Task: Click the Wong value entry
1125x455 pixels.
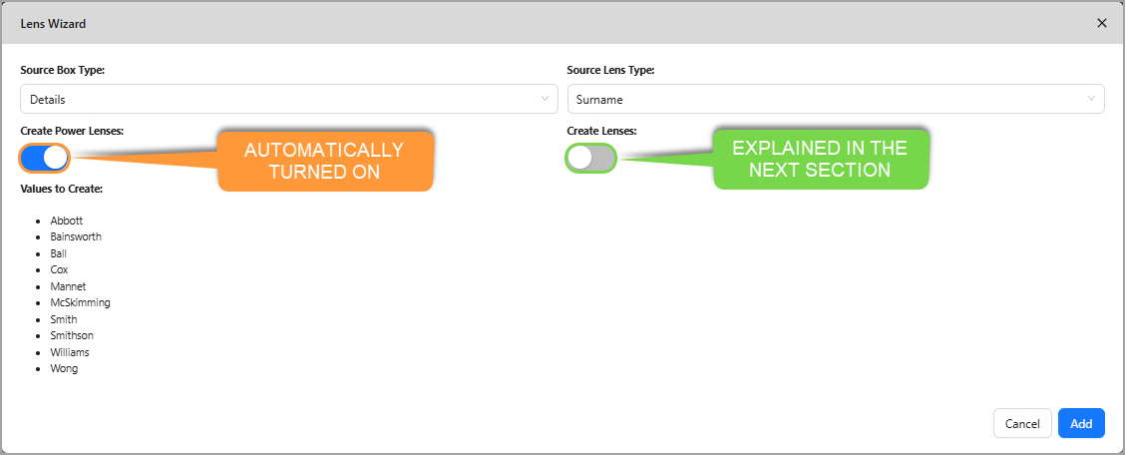Action: point(64,368)
